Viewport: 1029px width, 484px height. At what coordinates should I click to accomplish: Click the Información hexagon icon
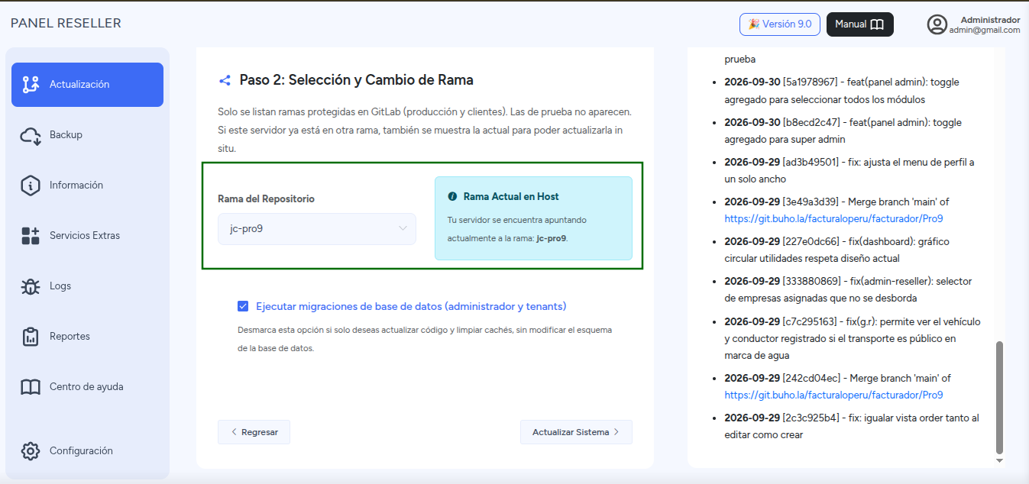[x=31, y=186]
